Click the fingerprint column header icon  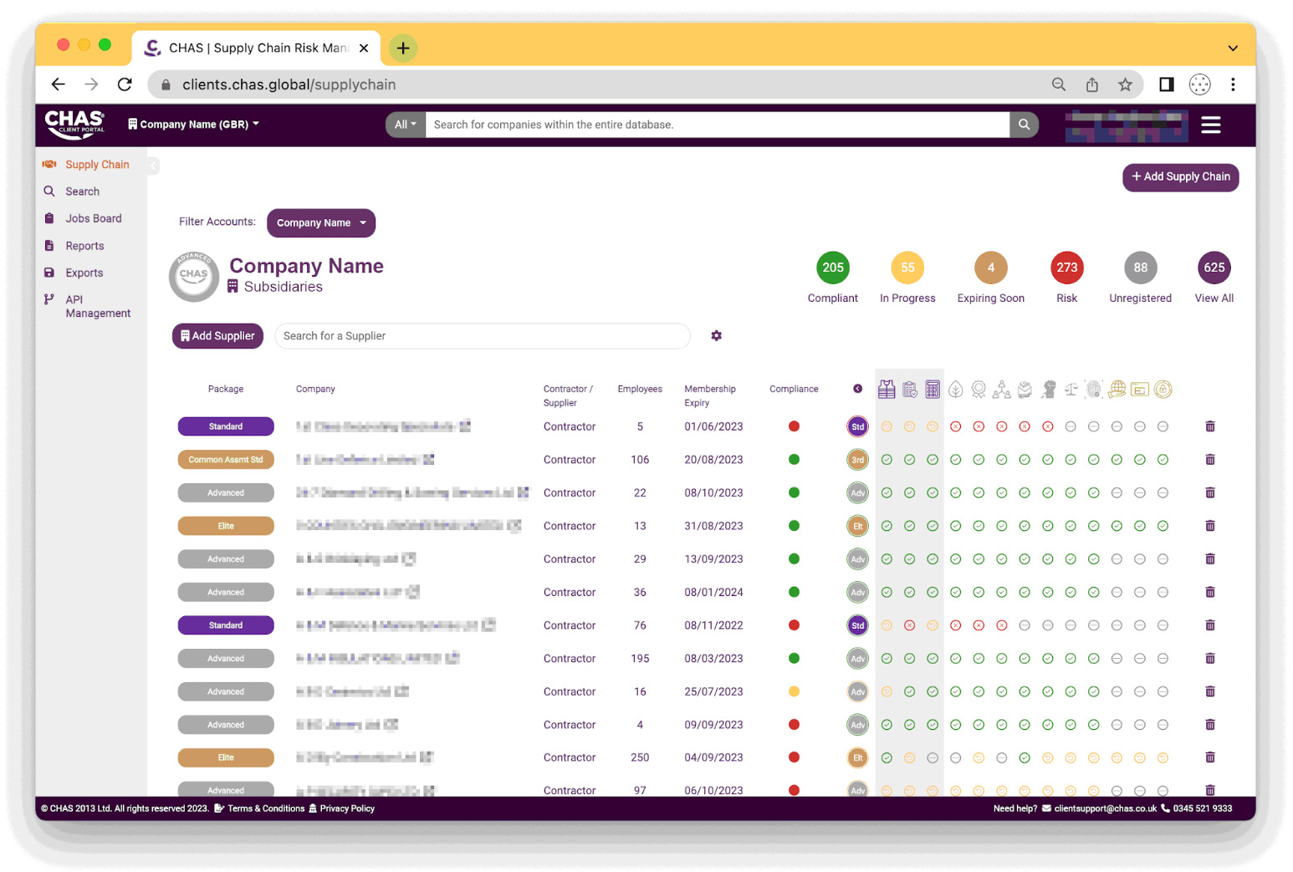tap(1093, 390)
